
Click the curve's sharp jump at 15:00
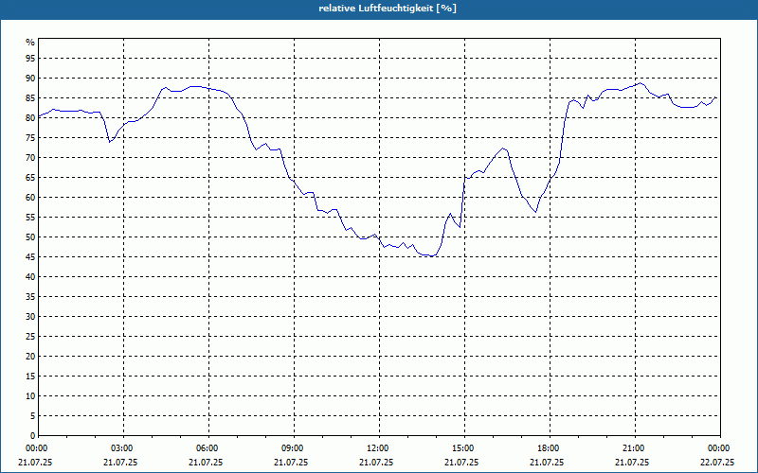tap(462, 202)
